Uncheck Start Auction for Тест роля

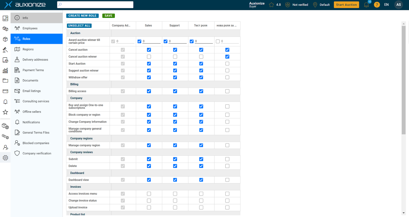pos(201,63)
